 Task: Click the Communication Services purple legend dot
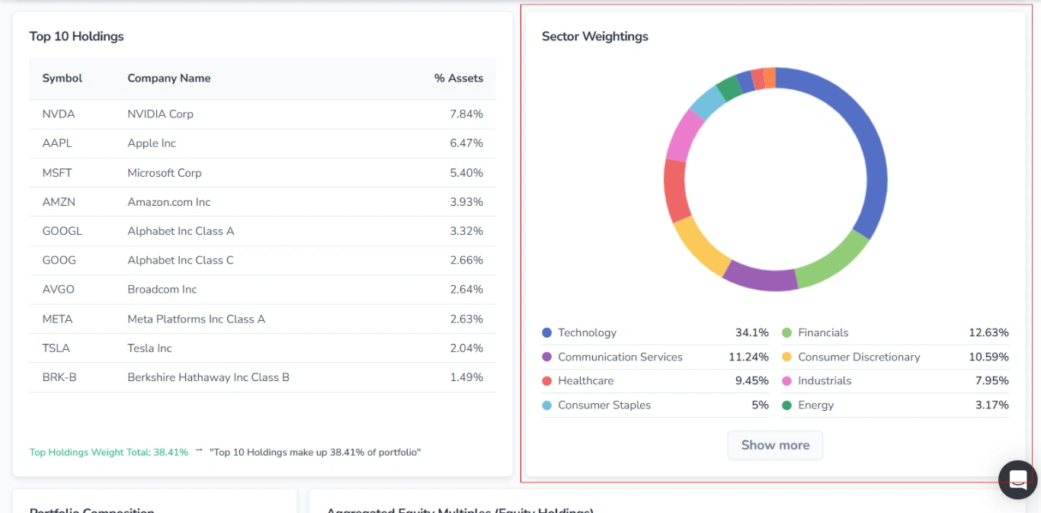(x=547, y=357)
